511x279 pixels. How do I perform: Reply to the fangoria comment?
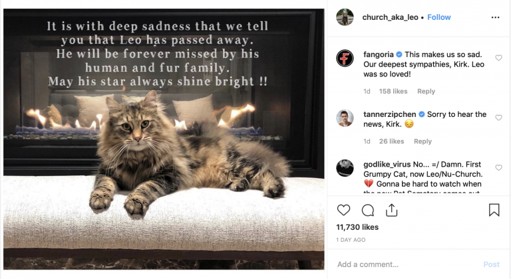tap(426, 92)
